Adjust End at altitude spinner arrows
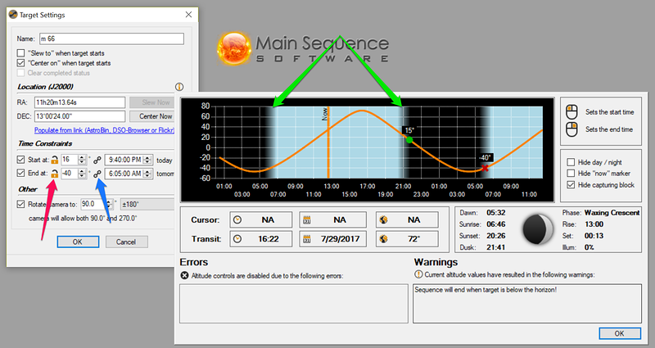Viewport: 655px width, 348px height. point(82,174)
